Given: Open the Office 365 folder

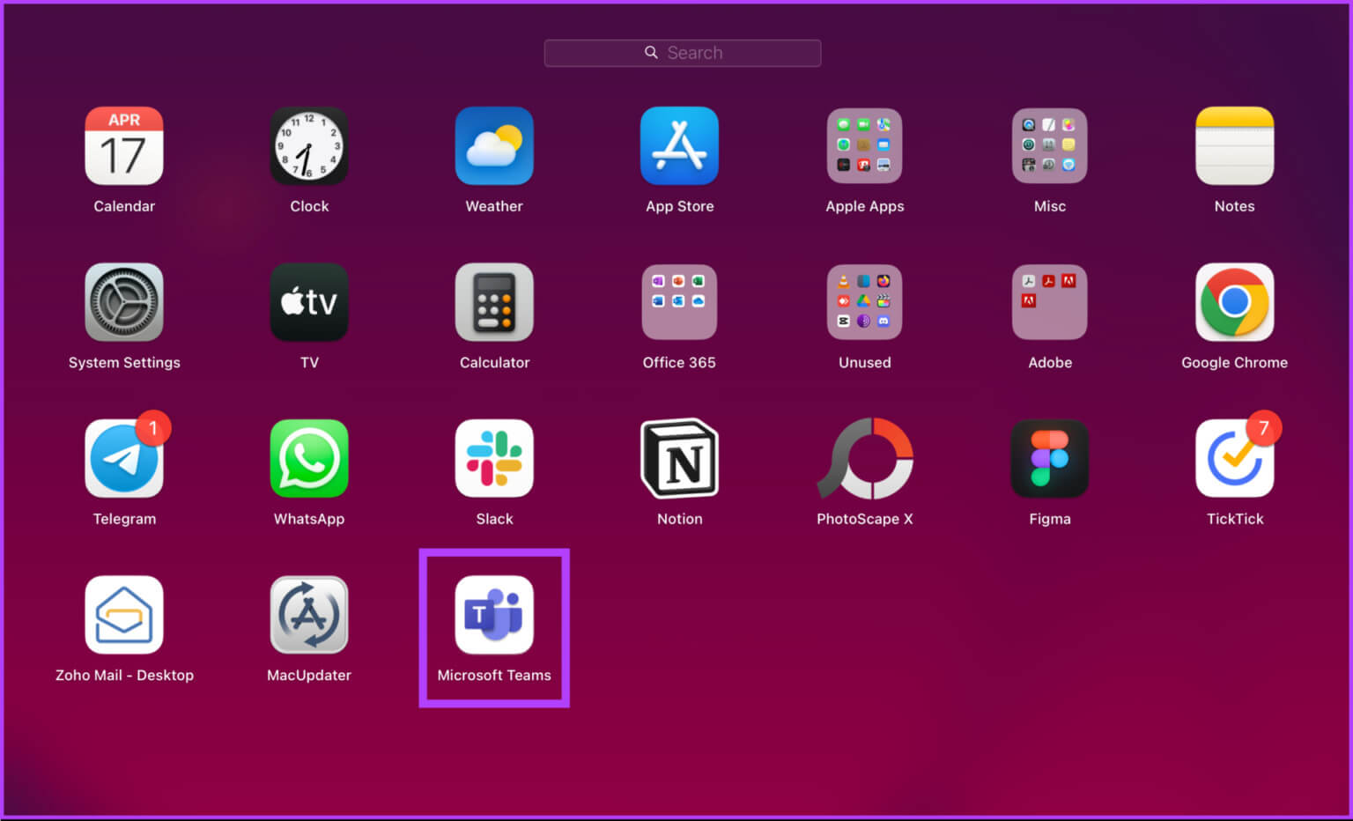Looking at the screenshot, I should [679, 302].
